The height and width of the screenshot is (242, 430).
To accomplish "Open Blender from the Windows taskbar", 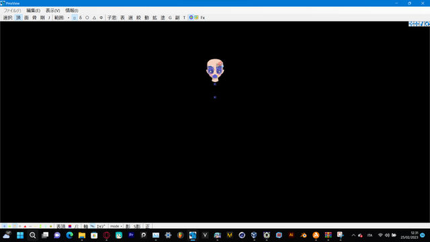I will pos(303,235).
